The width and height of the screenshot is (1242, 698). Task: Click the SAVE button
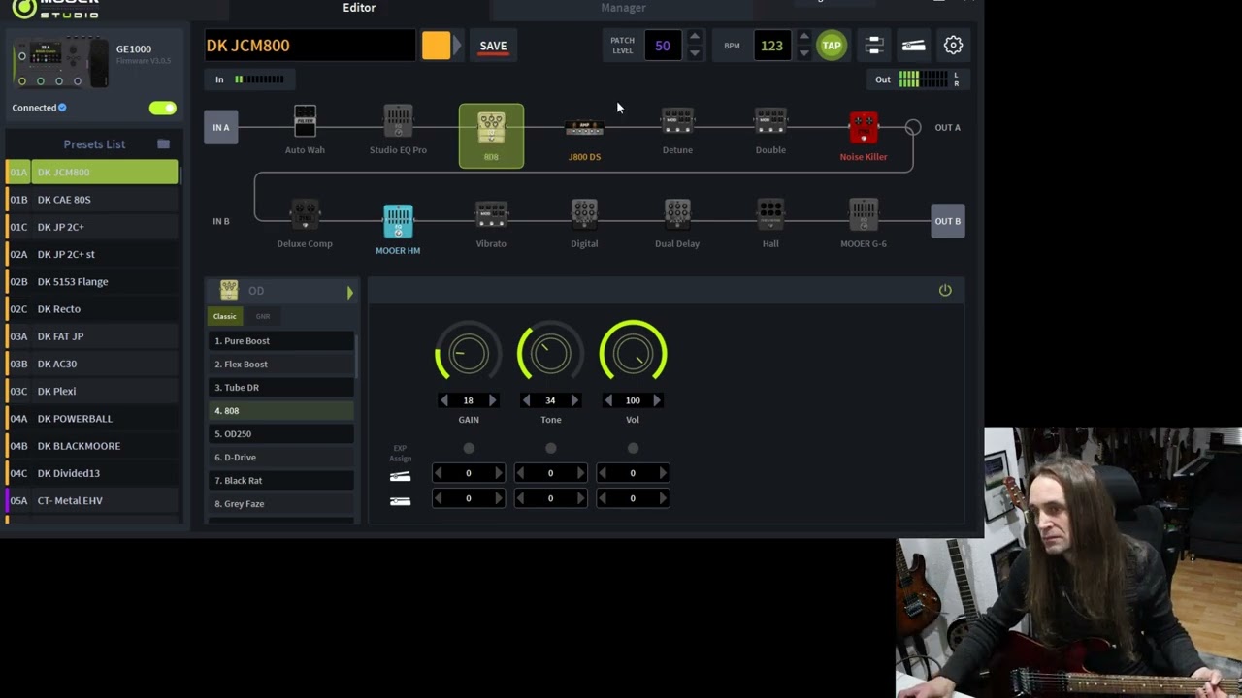coord(493,46)
